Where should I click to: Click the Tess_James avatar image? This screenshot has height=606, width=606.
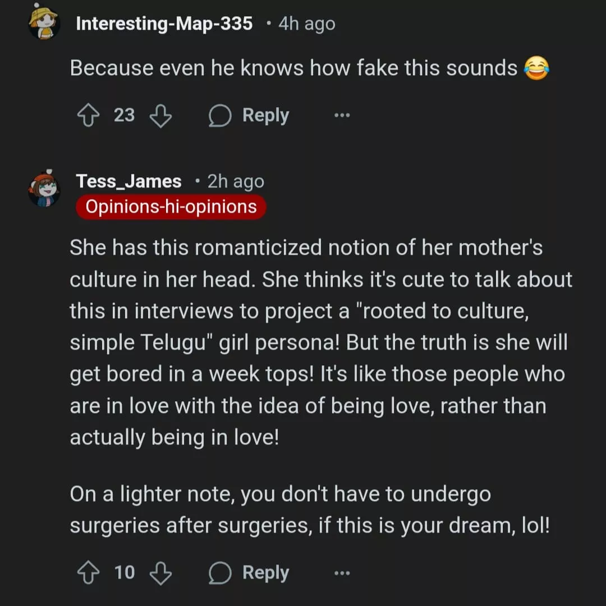coord(44,189)
